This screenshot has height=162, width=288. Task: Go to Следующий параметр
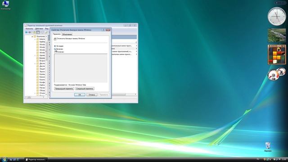coord(85,89)
